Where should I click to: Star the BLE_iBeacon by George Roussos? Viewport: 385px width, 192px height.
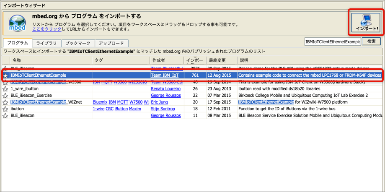pyautogui.click(x=5, y=115)
